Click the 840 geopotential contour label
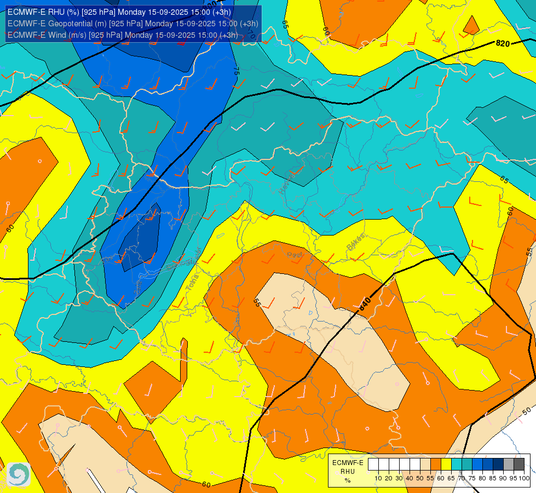536x493 pixels. coord(365,304)
